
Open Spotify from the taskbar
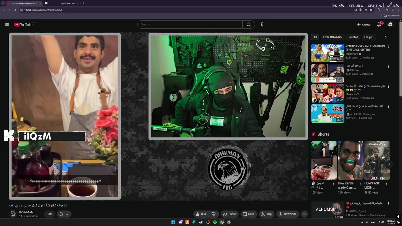(x=215, y=222)
